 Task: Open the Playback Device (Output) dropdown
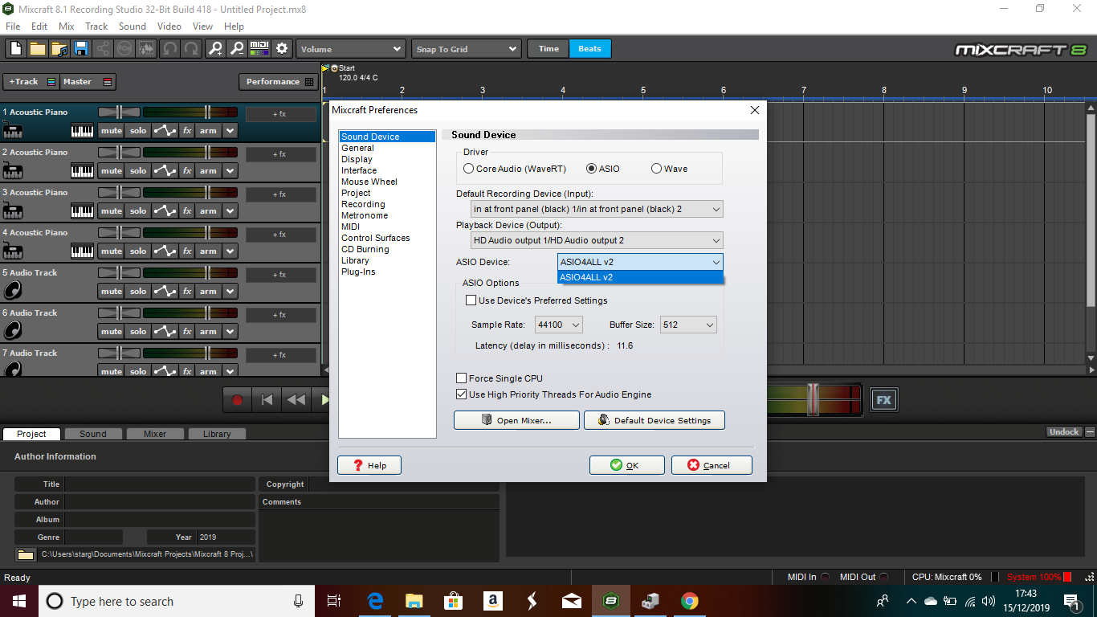pos(597,240)
